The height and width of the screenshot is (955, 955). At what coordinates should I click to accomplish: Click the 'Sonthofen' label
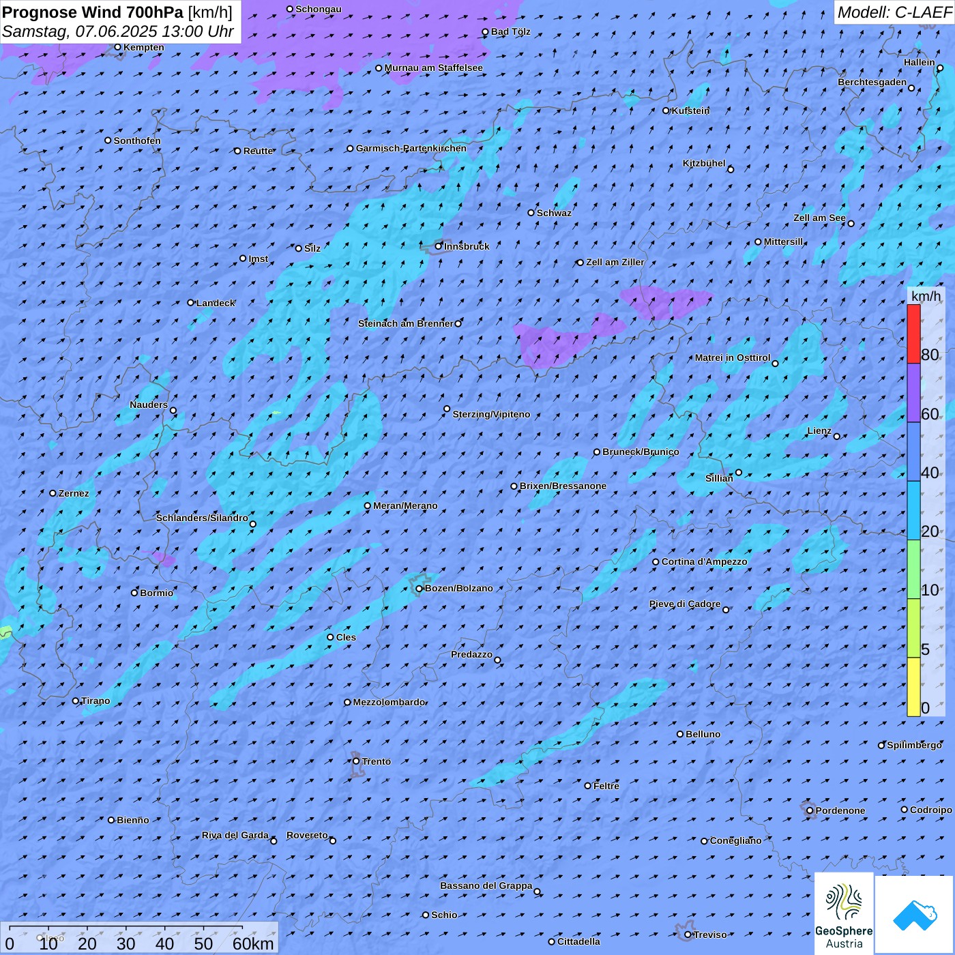pyautogui.click(x=137, y=141)
